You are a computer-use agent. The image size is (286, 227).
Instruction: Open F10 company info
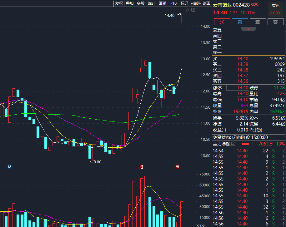(173, 3)
